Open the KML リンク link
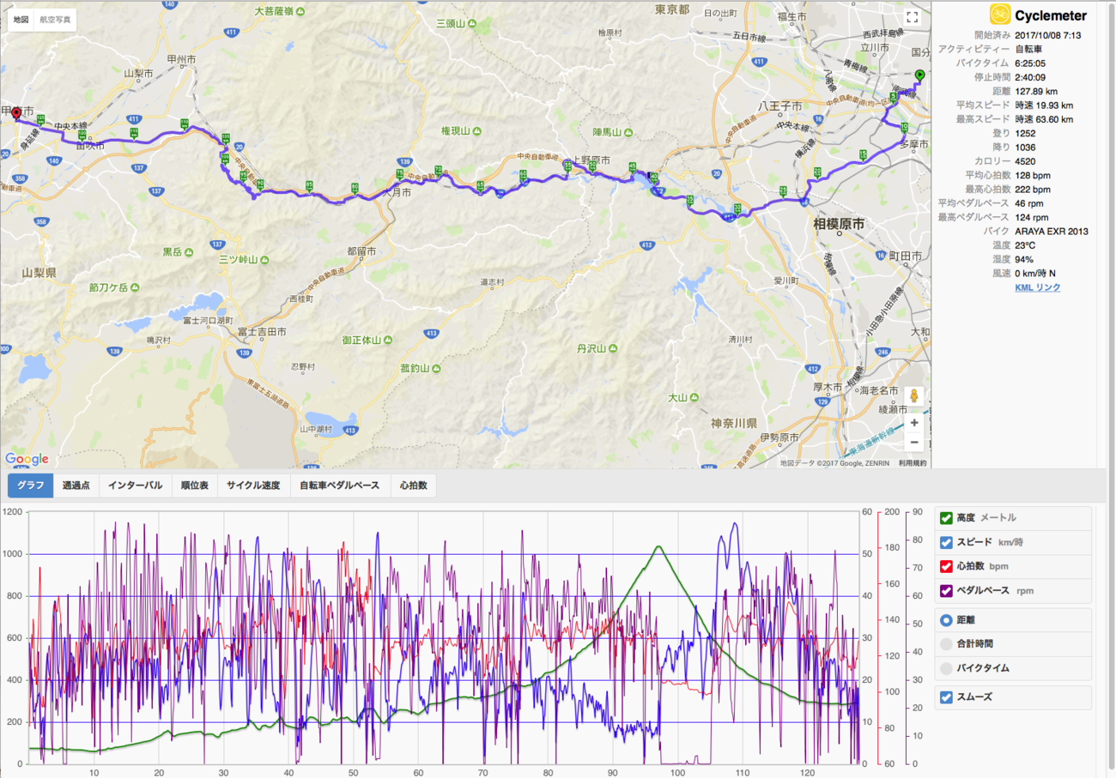 point(1037,287)
